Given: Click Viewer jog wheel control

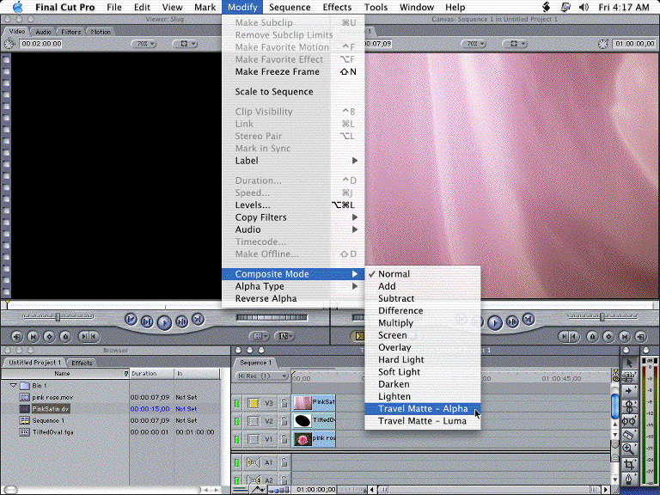Looking at the screenshot, I should point(272,317).
